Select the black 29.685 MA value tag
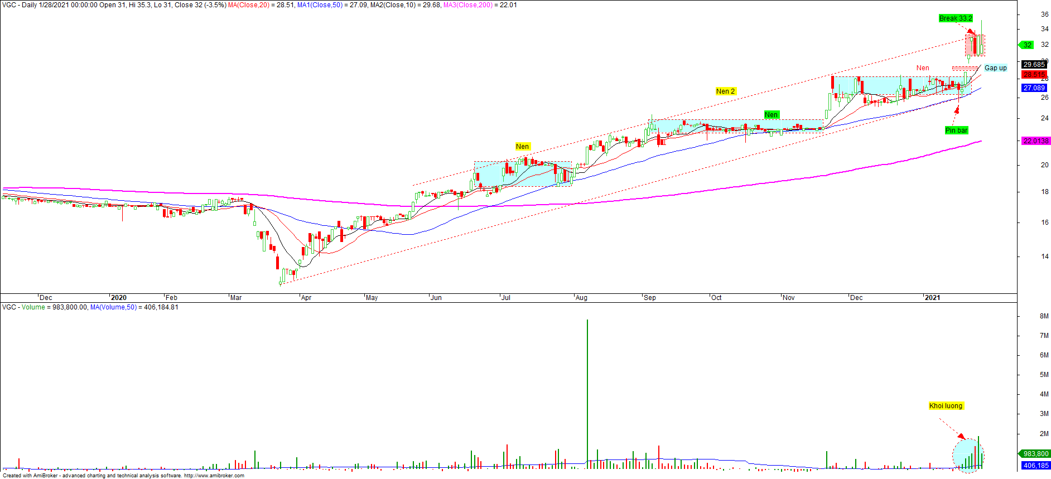The height and width of the screenshot is (479, 1051). pyautogui.click(x=1034, y=65)
